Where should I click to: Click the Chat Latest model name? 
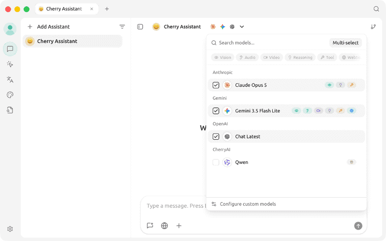pyautogui.click(x=248, y=136)
